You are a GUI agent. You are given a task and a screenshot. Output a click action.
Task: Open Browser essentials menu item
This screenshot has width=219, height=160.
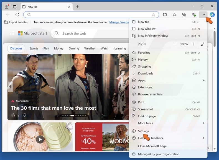click(168, 94)
